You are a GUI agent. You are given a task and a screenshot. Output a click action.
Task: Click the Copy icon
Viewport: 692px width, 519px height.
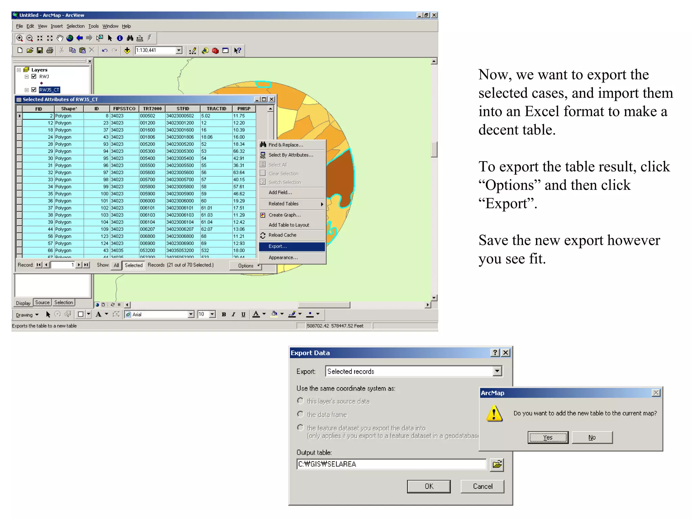point(72,50)
